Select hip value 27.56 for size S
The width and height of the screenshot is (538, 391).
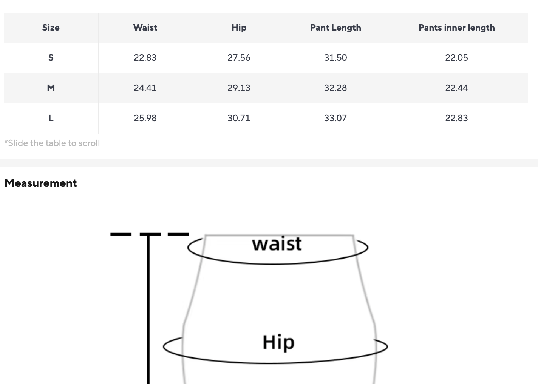point(239,58)
